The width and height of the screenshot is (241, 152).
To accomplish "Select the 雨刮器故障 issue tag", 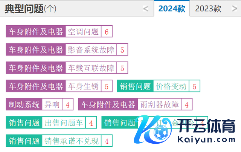I will coord(159,104).
